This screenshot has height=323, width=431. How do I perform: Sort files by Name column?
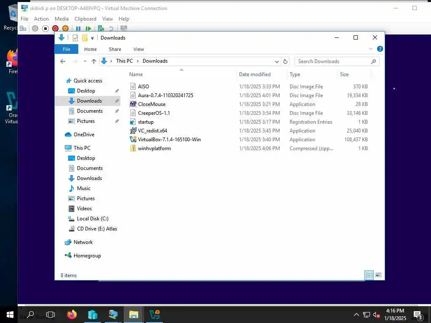tap(136, 74)
